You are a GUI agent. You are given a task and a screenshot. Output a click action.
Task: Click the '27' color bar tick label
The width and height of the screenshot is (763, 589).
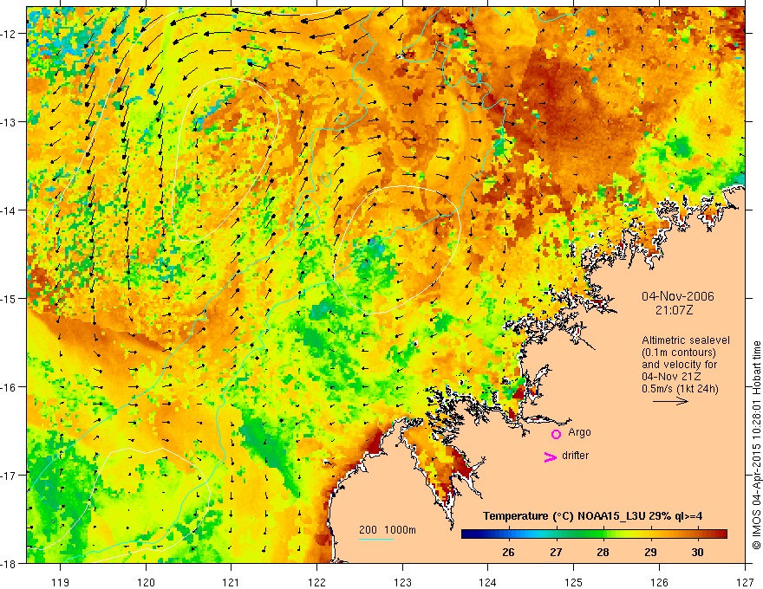point(556,552)
